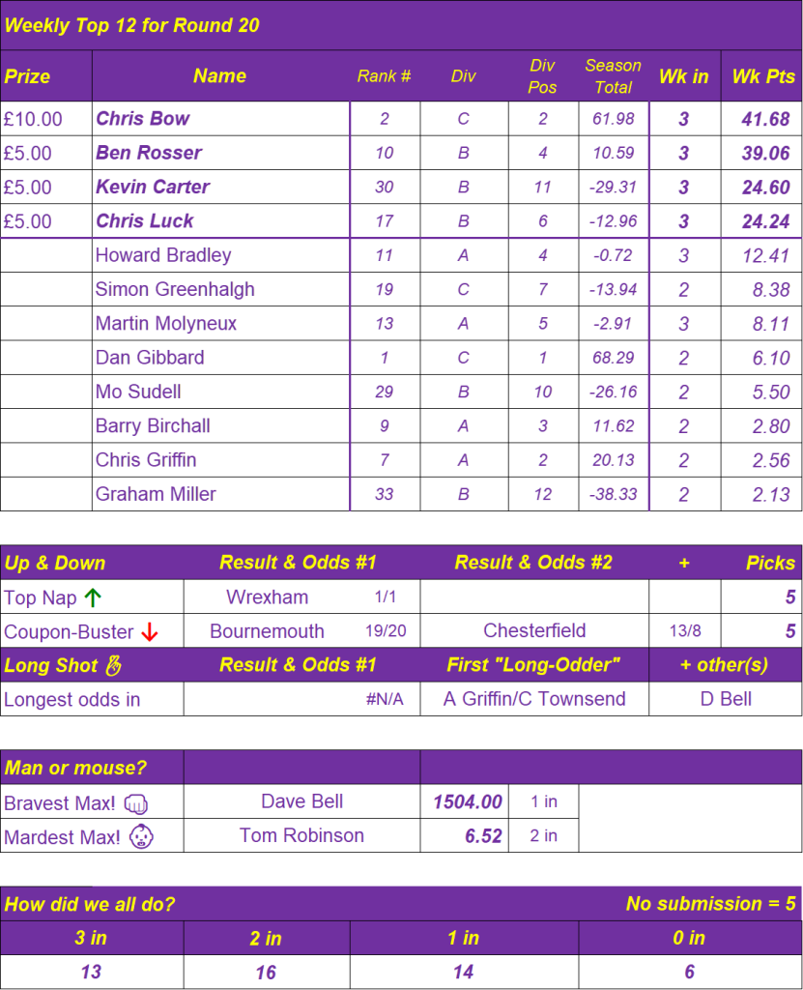Click the baby face icon beside Mardest Max!
803x990 pixels.
[141, 836]
